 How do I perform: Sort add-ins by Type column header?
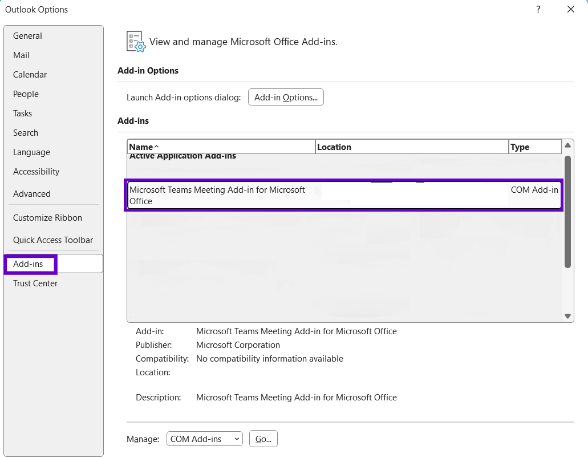[x=535, y=147]
